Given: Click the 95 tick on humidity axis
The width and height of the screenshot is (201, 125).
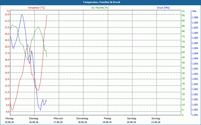Looking at the screenshot, I should point(183,15).
